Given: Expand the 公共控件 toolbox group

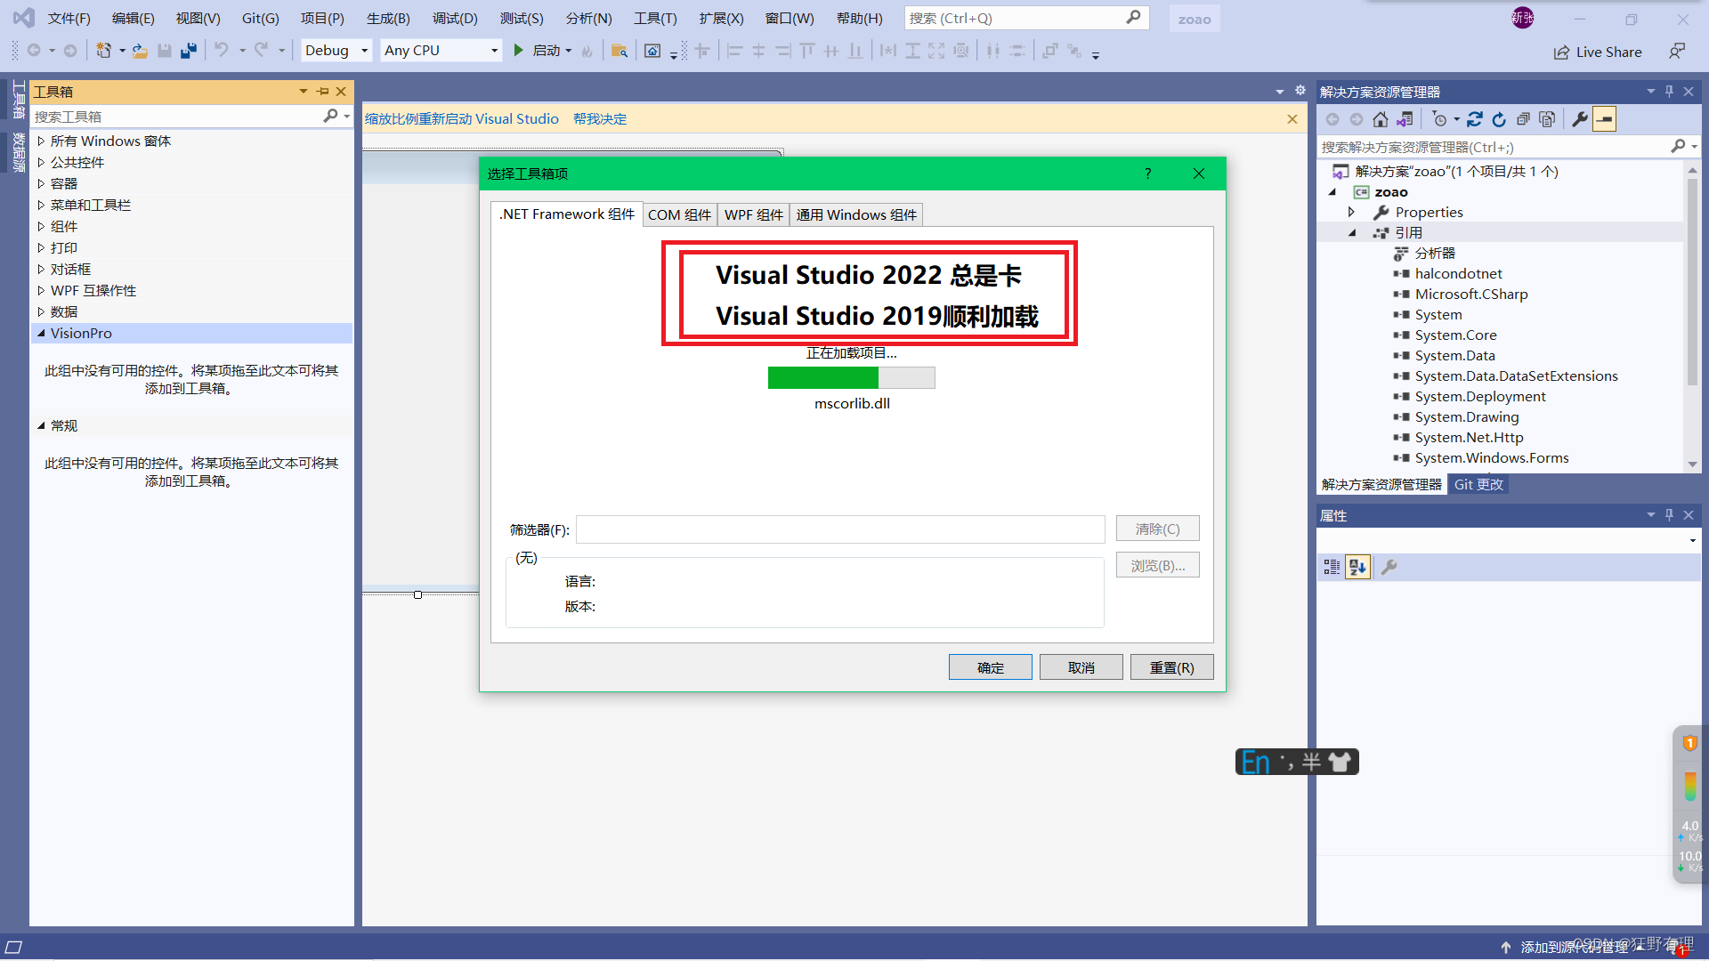Looking at the screenshot, I should (x=77, y=162).
